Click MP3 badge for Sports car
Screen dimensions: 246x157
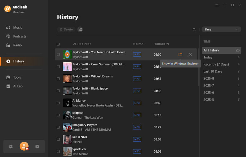pyautogui.click(x=137, y=151)
